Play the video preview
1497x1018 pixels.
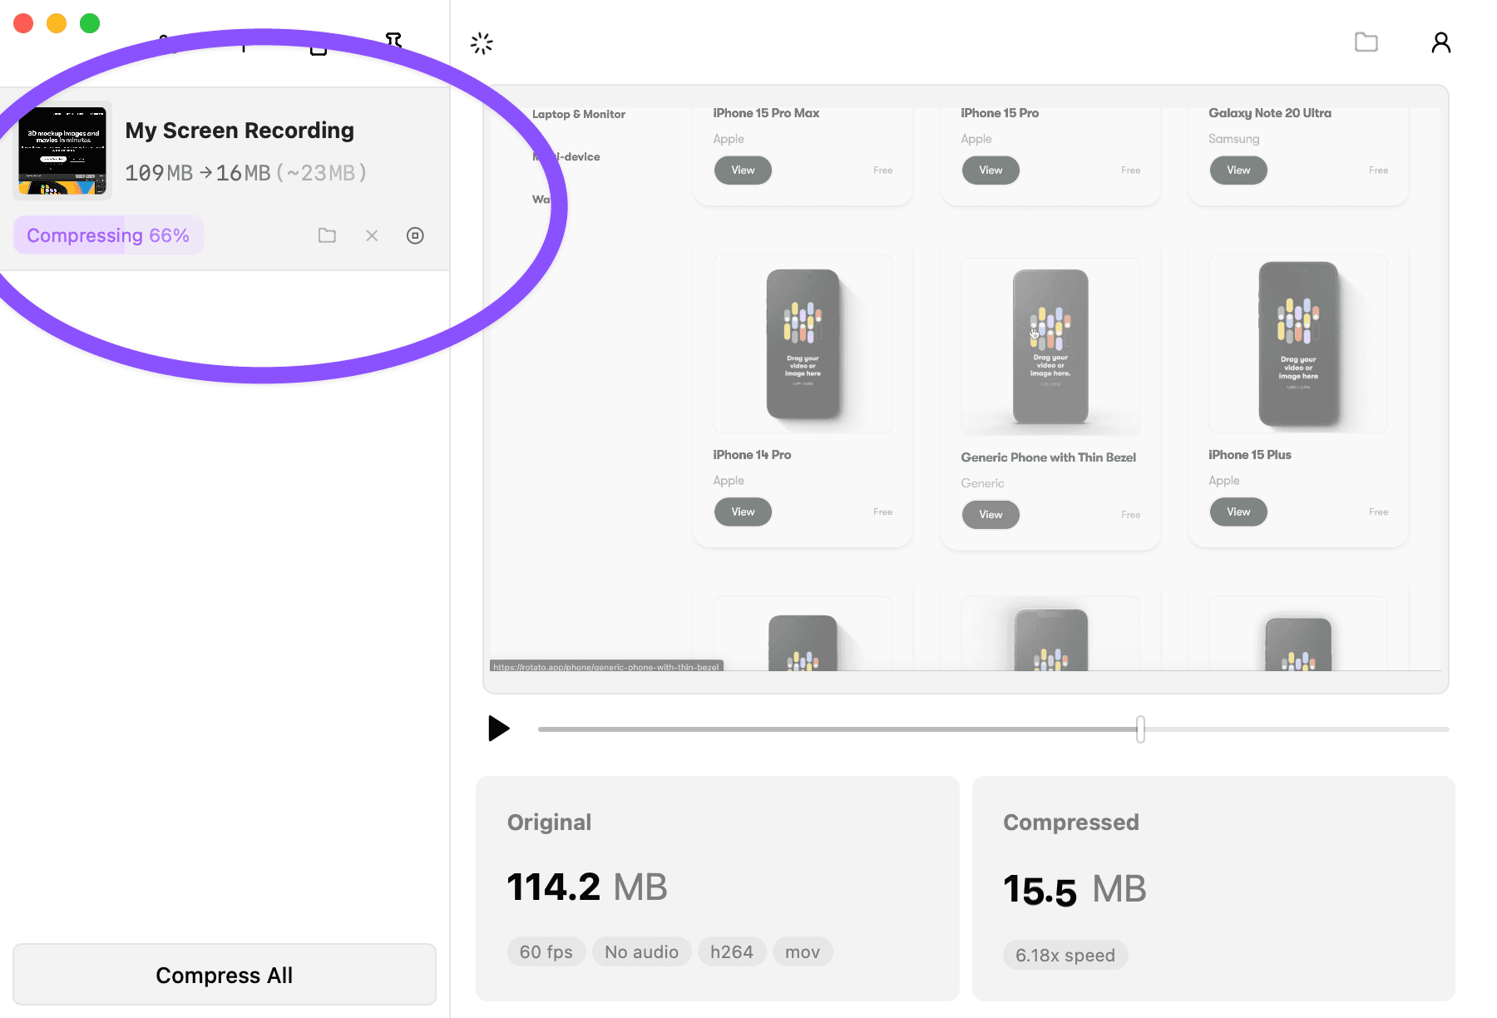tap(498, 729)
